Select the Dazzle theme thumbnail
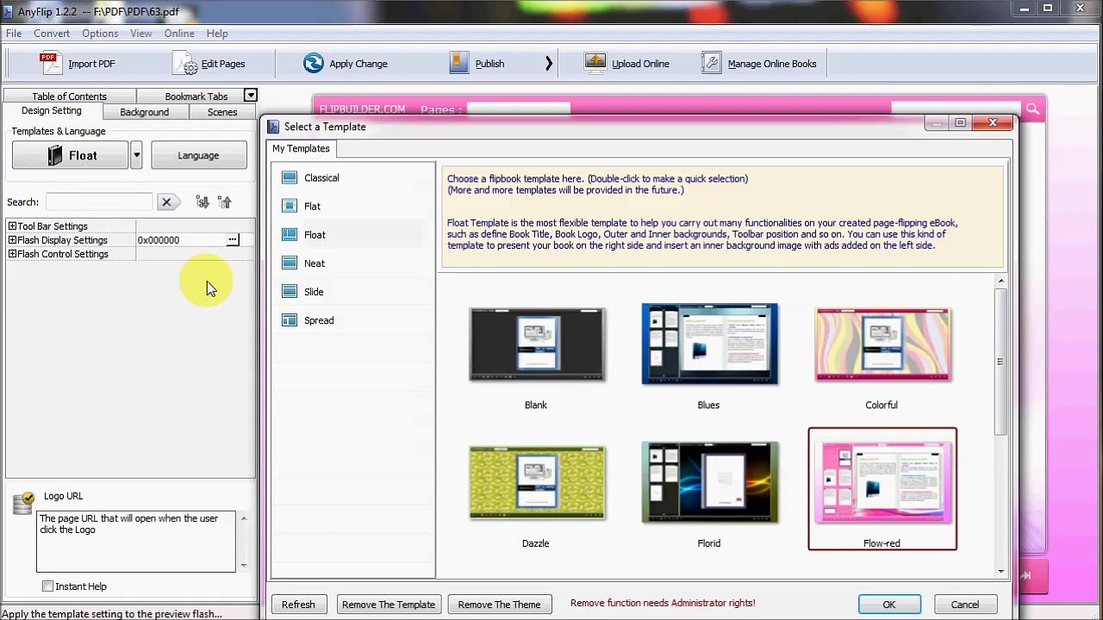 537,483
